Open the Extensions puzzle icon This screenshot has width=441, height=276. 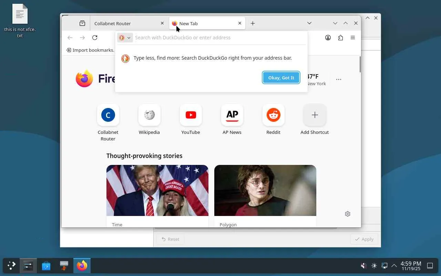click(x=340, y=38)
